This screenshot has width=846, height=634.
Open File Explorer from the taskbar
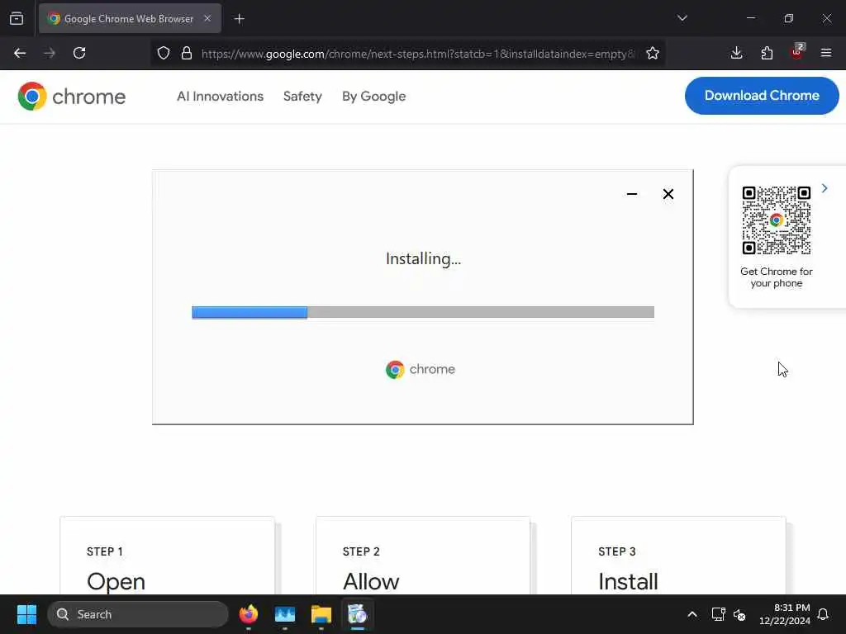click(321, 614)
